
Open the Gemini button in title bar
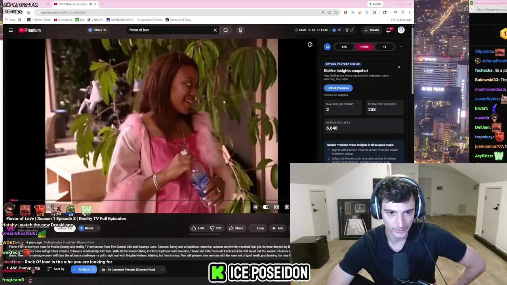tap(375, 4)
